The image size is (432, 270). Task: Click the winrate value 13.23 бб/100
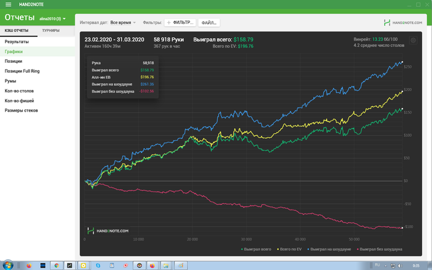pyautogui.click(x=385, y=39)
